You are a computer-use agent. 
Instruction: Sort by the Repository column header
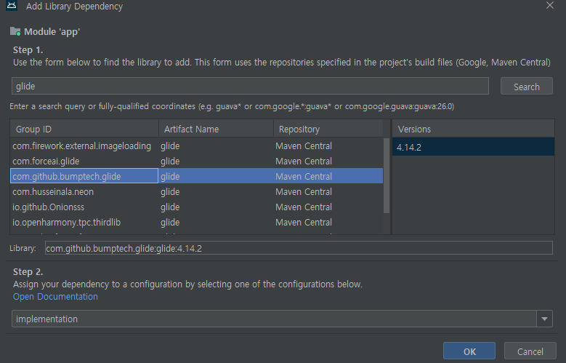tap(328, 129)
